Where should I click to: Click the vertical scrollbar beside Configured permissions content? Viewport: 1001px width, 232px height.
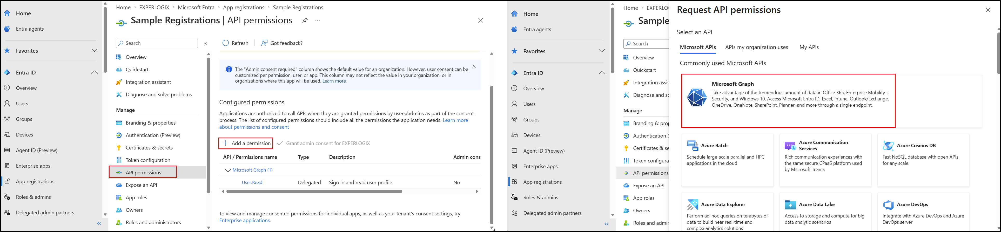click(x=492, y=155)
